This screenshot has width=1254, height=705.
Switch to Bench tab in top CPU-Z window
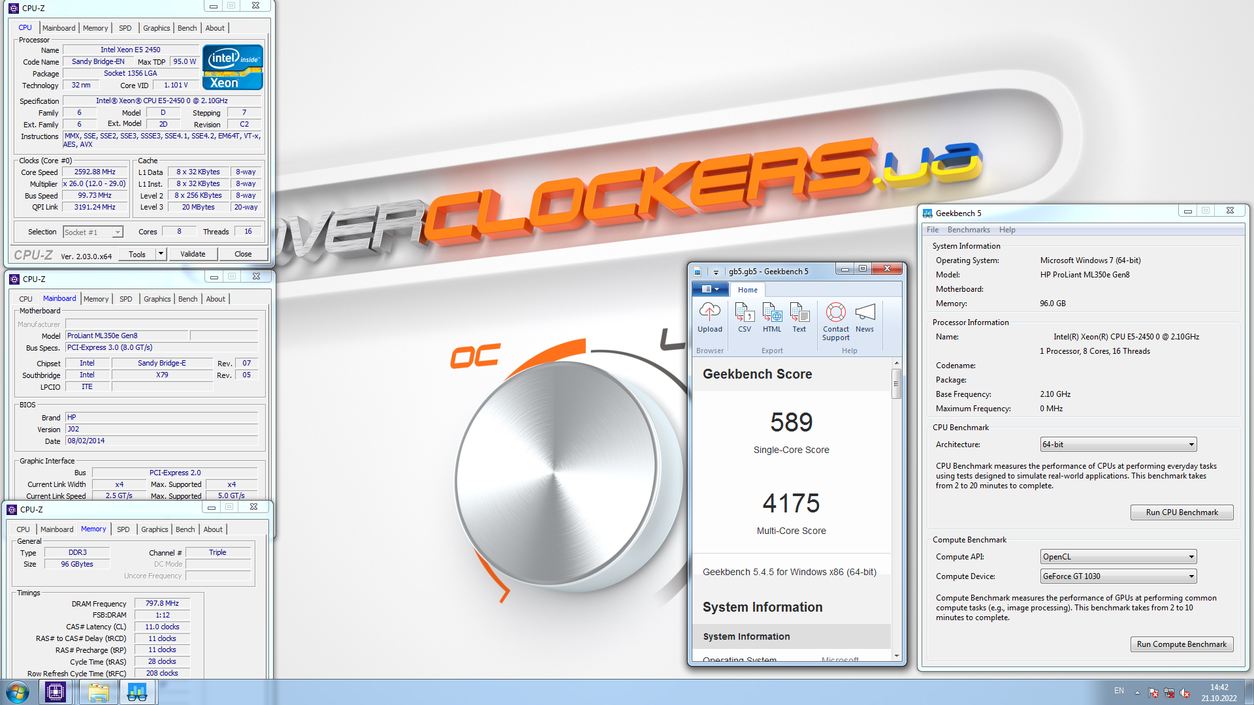[187, 28]
